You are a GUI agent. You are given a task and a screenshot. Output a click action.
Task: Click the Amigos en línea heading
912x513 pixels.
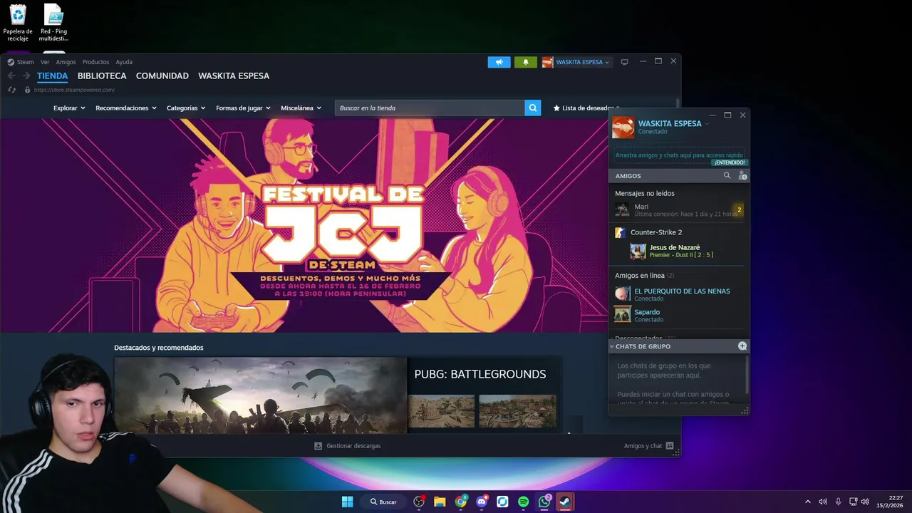[640, 275]
